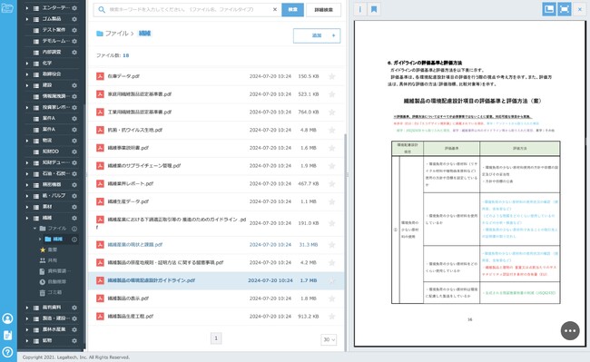Open the 詳細検索 advanced search button

pyautogui.click(x=324, y=10)
